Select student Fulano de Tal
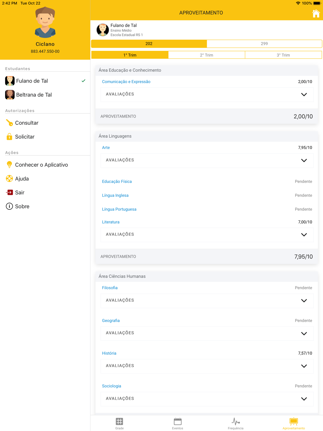The height and width of the screenshot is (431, 323). pyautogui.click(x=45, y=81)
